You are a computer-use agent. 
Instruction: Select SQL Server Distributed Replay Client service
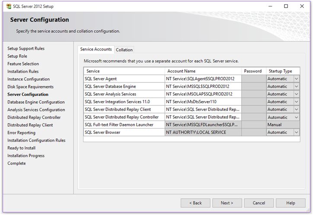[x=124, y=109]
